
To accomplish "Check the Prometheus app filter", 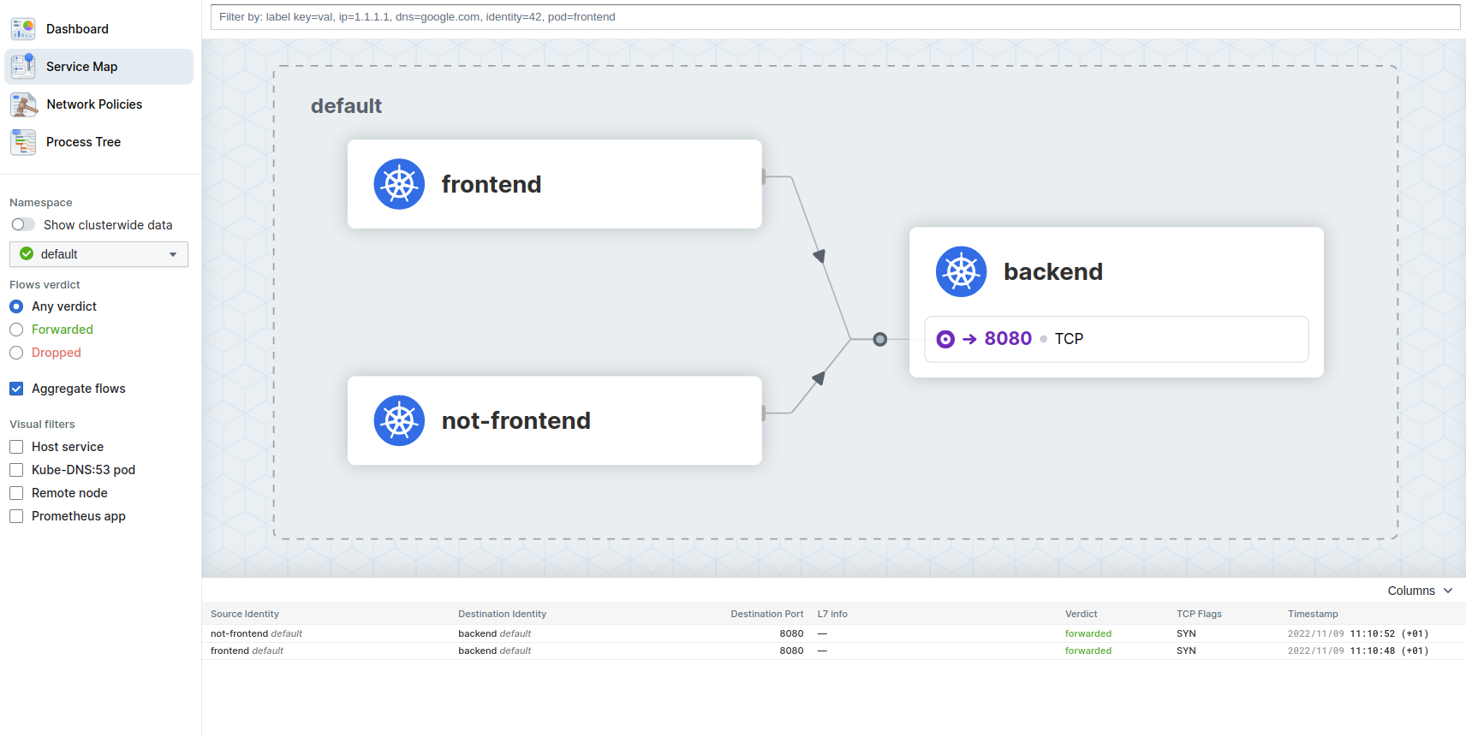I will pos(16,516).
